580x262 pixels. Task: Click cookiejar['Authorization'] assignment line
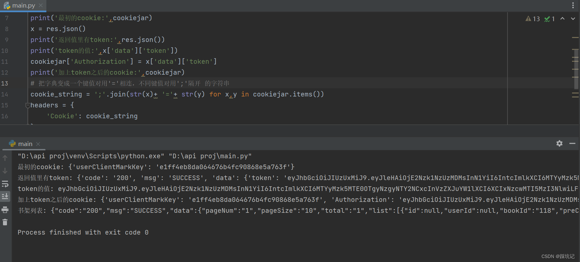point(123,61)
